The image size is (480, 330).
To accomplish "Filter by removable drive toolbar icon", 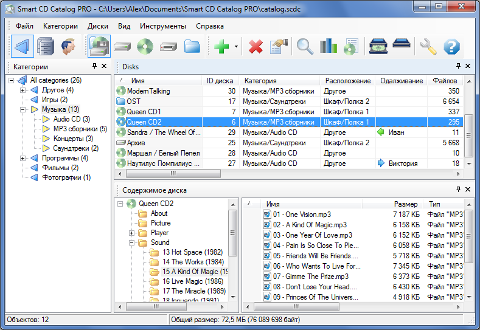I will click(169, 47).
